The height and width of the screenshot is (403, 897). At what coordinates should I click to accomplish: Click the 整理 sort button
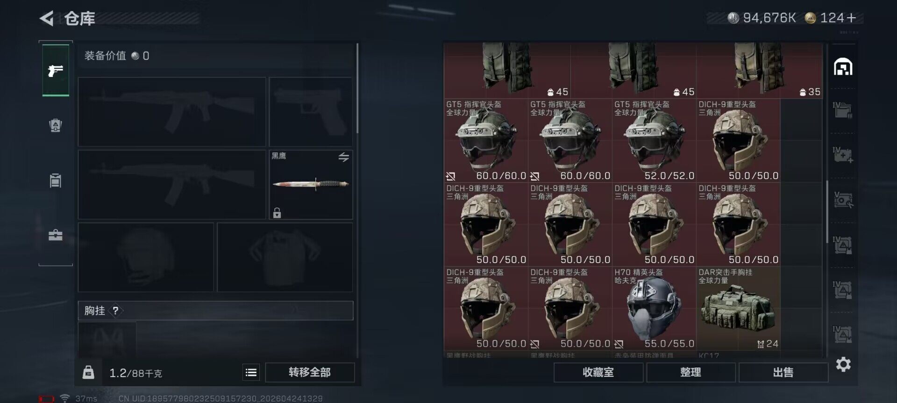(x=691, y=372)
